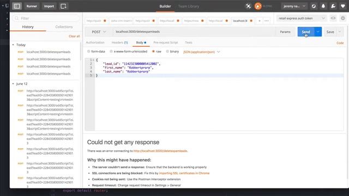Switch to the Builder tab
The image size is (349, 196).
pyautogui.click(x=165, y=6)
